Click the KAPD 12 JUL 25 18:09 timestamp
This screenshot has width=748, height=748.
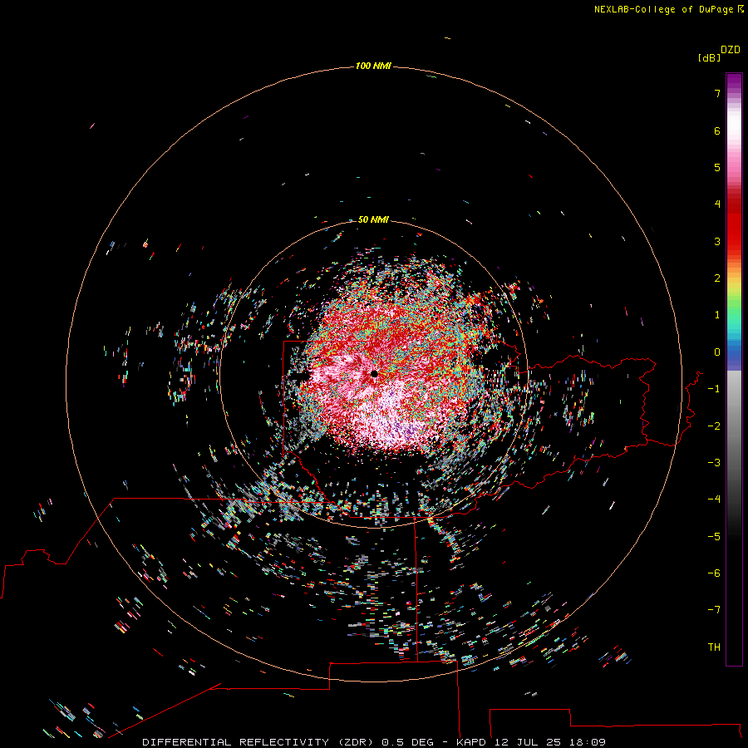[531, 742]
